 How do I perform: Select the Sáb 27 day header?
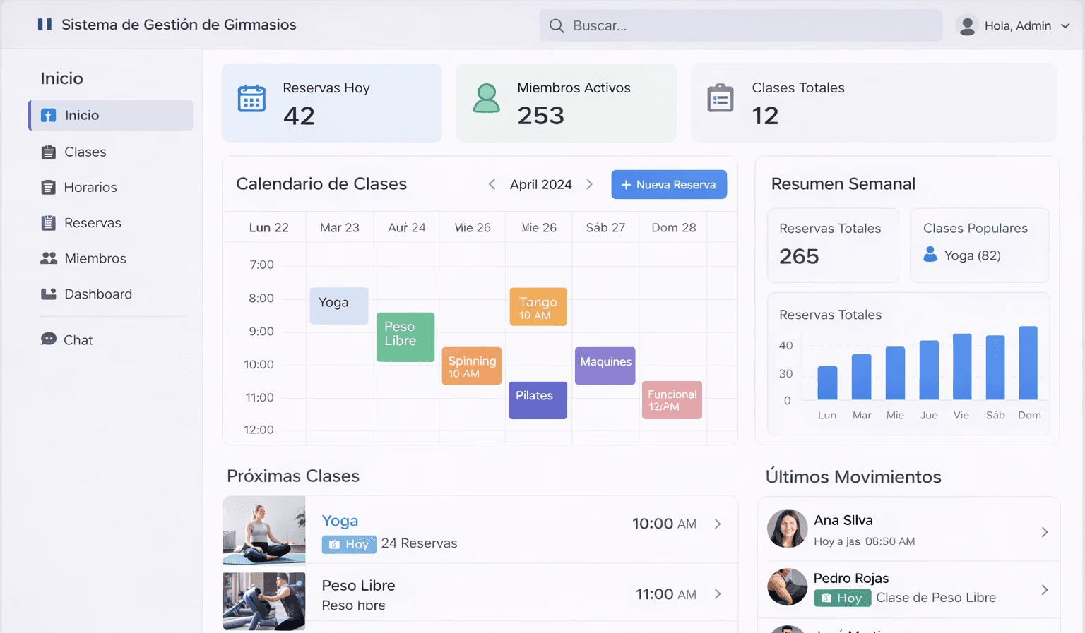click(605, 228)
